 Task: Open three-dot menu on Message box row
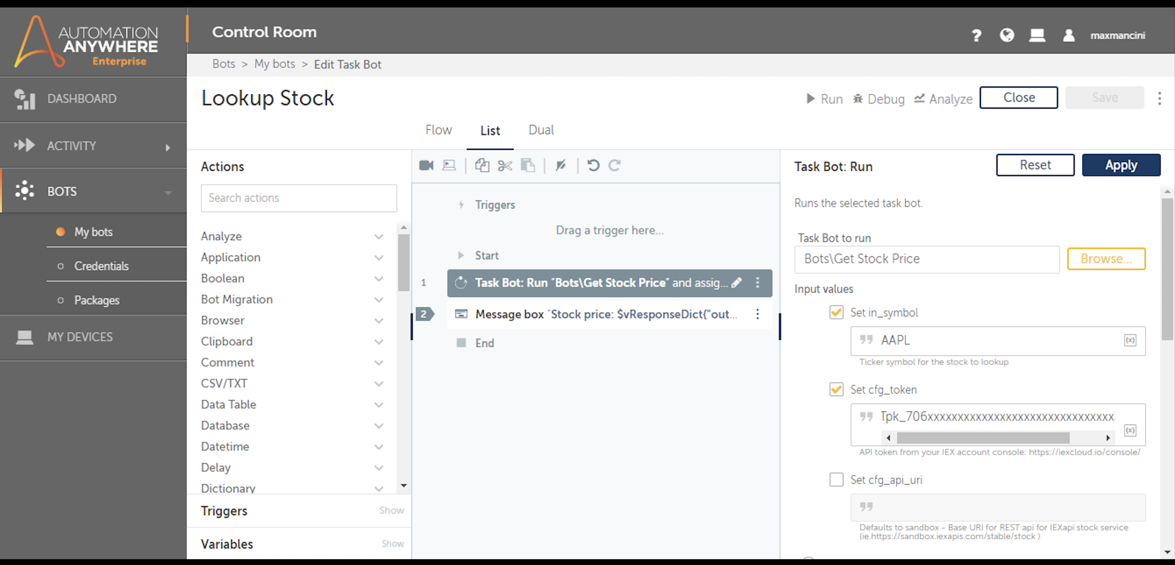click(757, 314)
